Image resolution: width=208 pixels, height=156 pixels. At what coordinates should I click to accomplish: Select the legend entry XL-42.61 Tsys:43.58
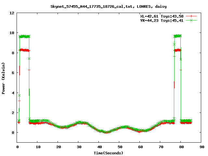(162, 16)
